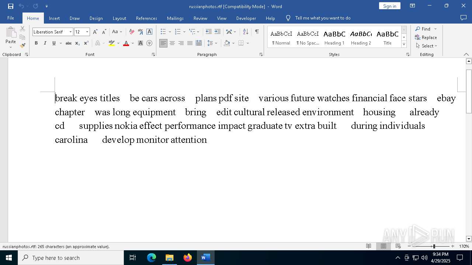Toggle Underline formatting
The height and width of the screenshot is (265, 472).
coord(54,43)
